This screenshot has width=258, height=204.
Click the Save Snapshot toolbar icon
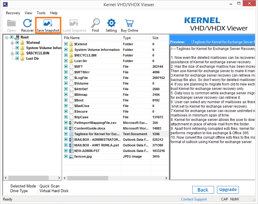tap(48, 23)
